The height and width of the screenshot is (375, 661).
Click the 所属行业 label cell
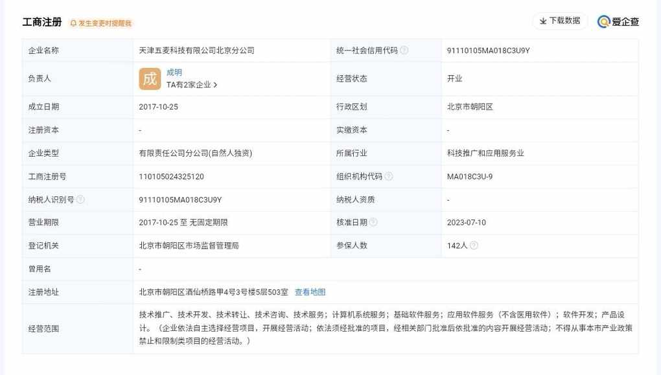click(x=386, y=153)
